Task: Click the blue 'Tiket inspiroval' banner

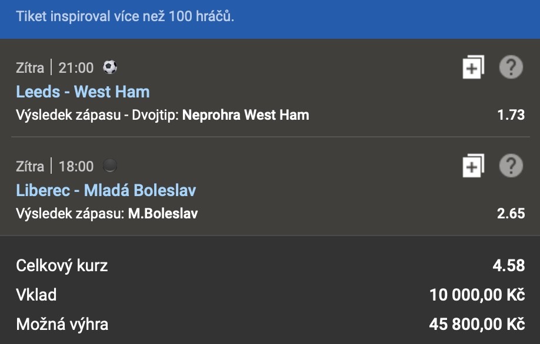Action: pos(270,19)
